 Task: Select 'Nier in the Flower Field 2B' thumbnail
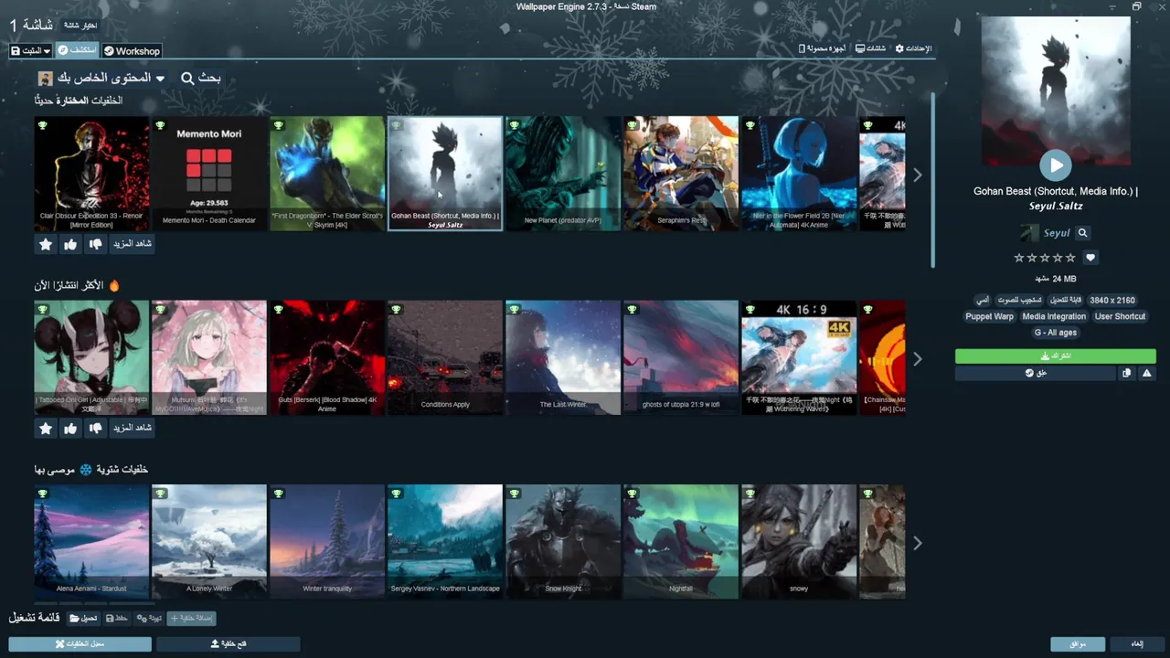point(799,174)
